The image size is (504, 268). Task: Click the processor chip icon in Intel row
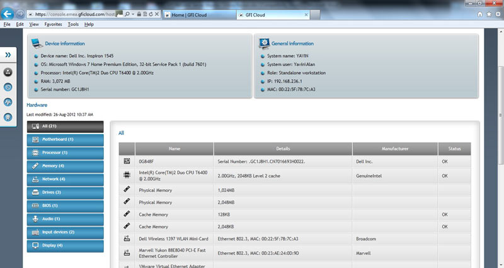point(127,176)
